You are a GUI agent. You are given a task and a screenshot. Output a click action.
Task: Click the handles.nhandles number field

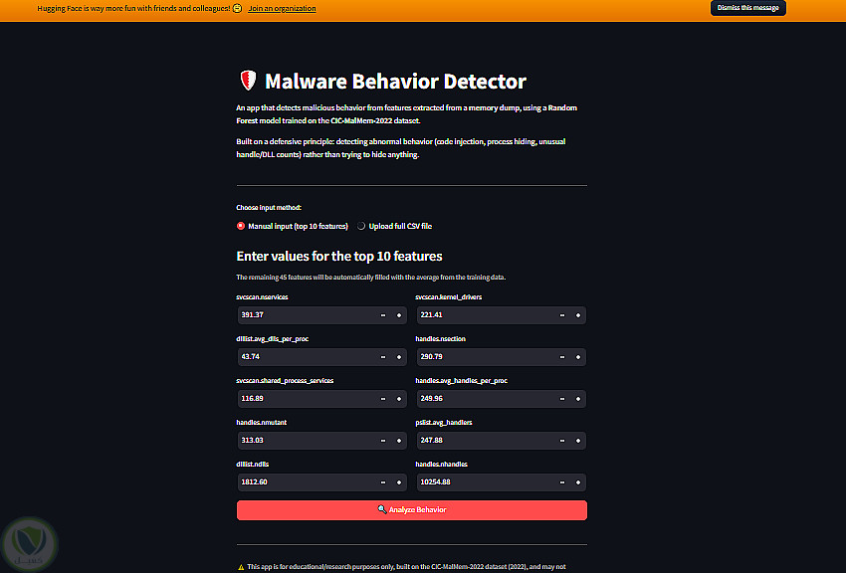click(x=486, y=482)
